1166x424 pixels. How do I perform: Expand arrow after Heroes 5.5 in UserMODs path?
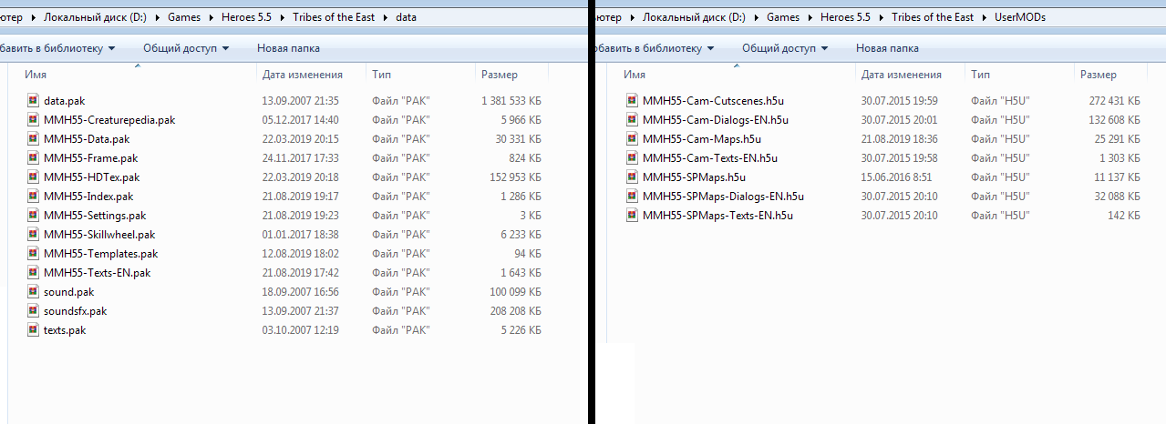click(882, 17)
